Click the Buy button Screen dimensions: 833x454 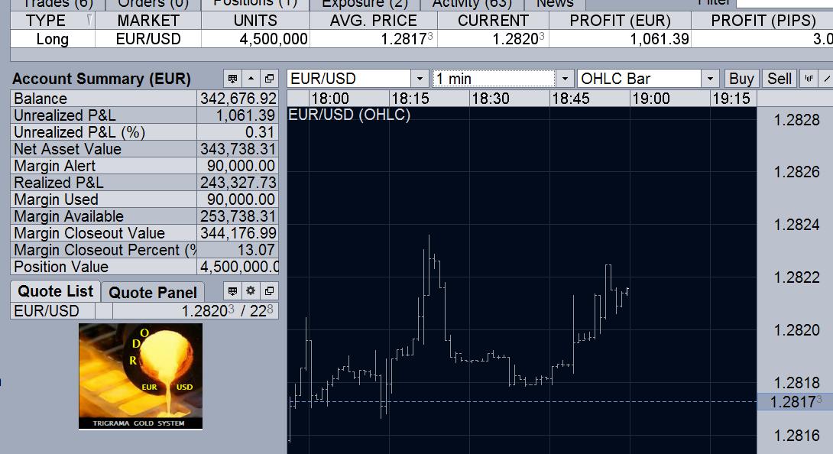tap(741, 79)
